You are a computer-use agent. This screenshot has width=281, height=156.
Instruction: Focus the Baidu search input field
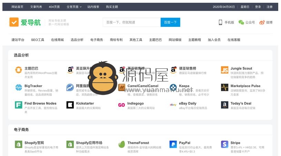pyautogui.click(x=132, y=22)
